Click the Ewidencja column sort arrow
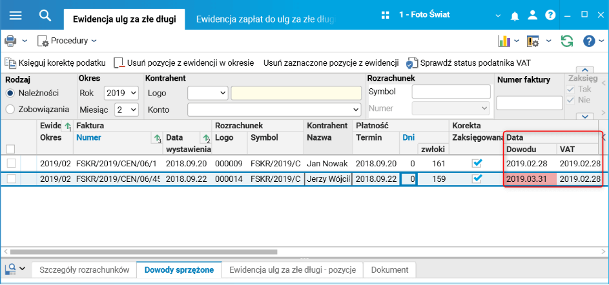Screen dimensions: 609x285 [68, 126]
